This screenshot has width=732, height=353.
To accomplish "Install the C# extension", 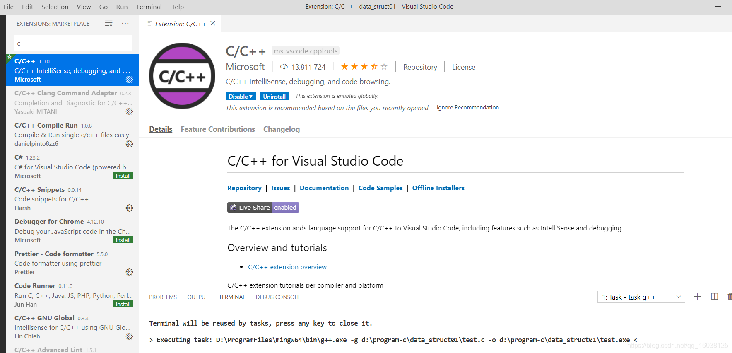I will (x=123, y=176).
